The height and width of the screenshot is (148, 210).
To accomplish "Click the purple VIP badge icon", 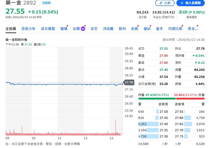I will [x=83, y=29].
